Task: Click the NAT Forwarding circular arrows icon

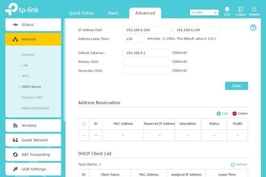Action: 15,154
